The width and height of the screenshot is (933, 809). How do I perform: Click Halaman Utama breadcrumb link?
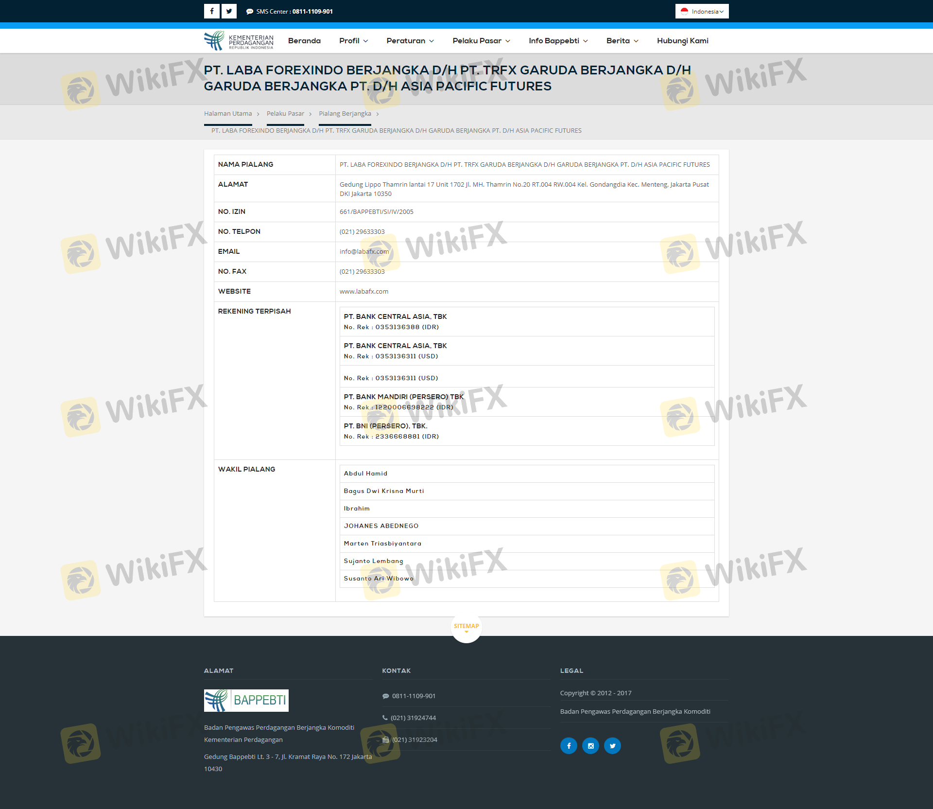(228, 114)
